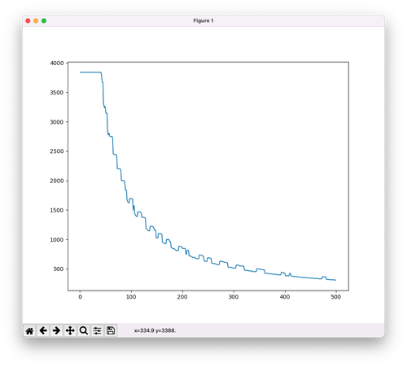407x367 pixels.
Task: Click the blue curve's end near x=500
Action: click(x=335, y=280)
